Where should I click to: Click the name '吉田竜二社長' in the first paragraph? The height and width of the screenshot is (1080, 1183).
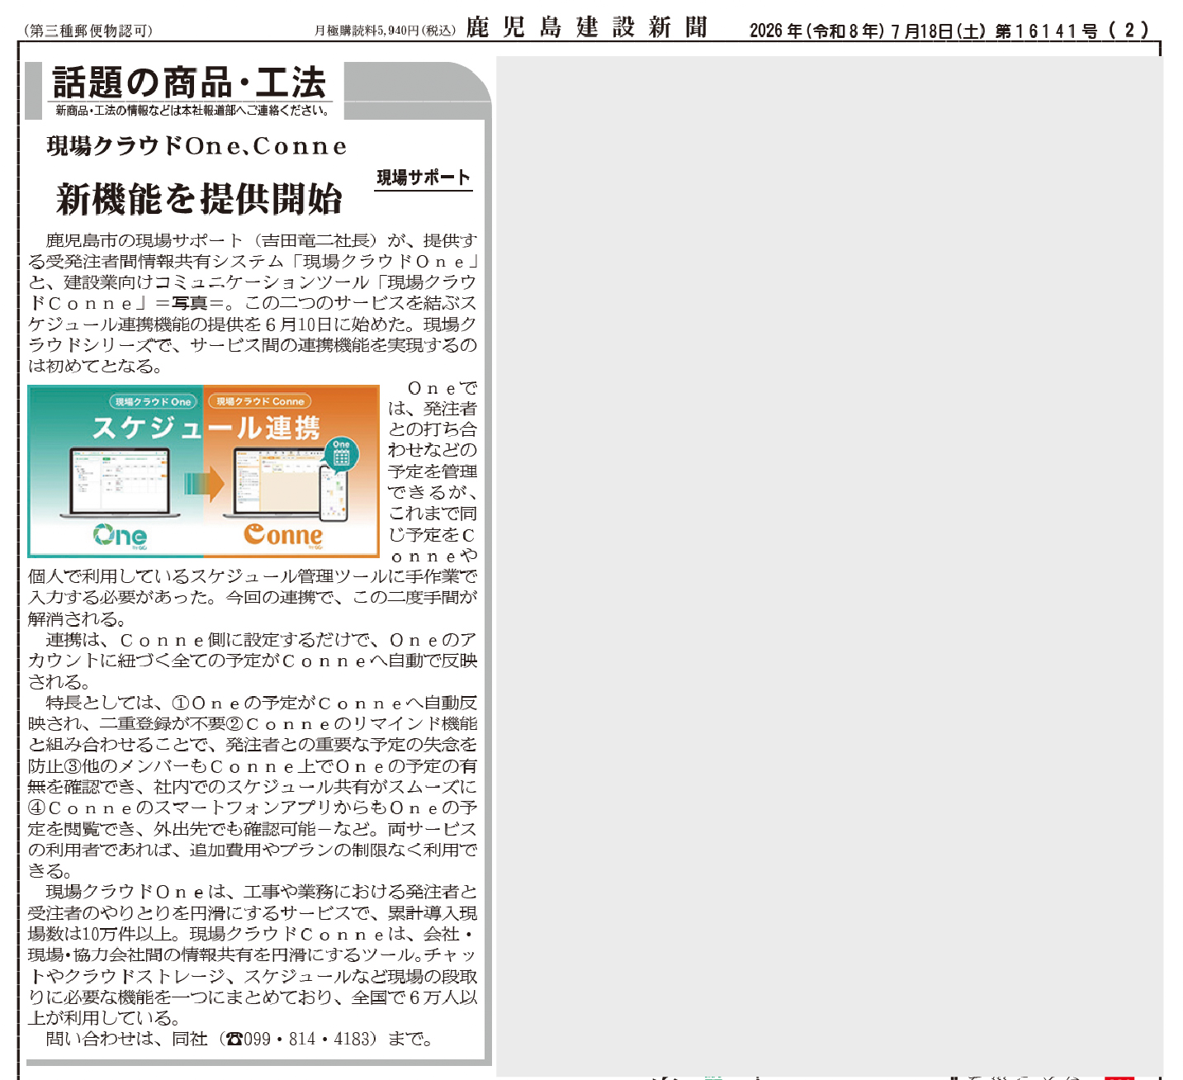(316, 240)
